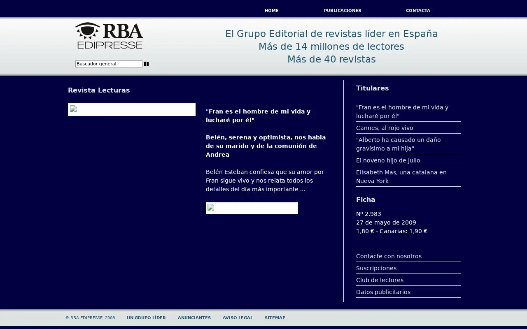Click the date 27 de mayo de 2009
527x329 pixels.
pyautogui.click(x=386, y=222)
